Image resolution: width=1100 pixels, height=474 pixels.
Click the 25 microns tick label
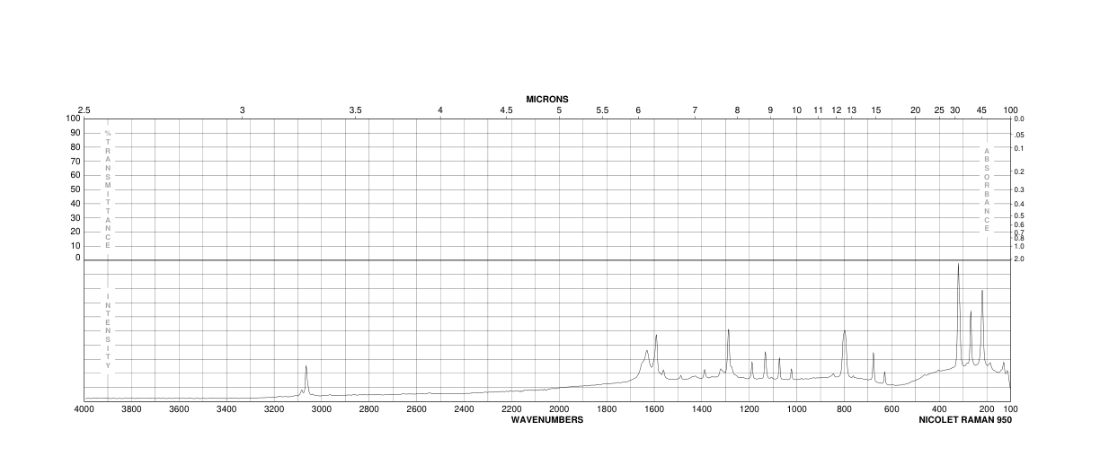(x=939, y=110)
